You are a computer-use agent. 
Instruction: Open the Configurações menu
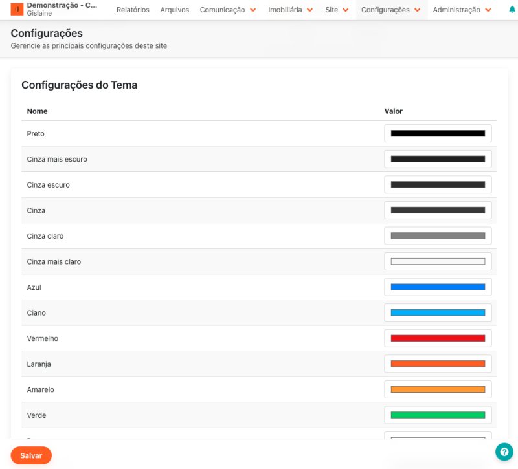click(391, 10)
